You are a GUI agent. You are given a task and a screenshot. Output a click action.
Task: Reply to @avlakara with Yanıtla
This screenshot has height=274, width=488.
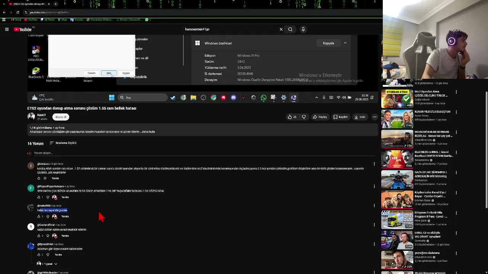pyautogui.click(x=55, y=178)
